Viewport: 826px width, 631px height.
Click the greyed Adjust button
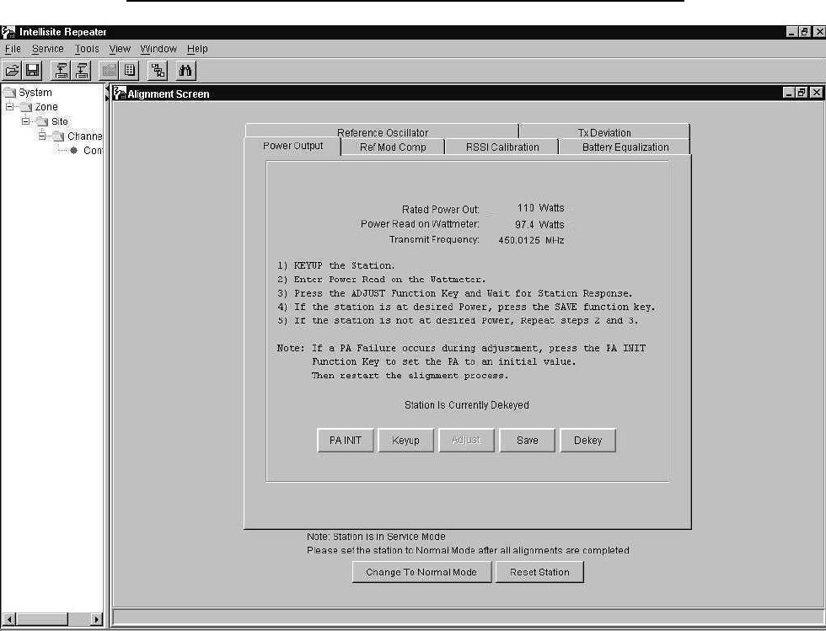click(x=466, y=441)
